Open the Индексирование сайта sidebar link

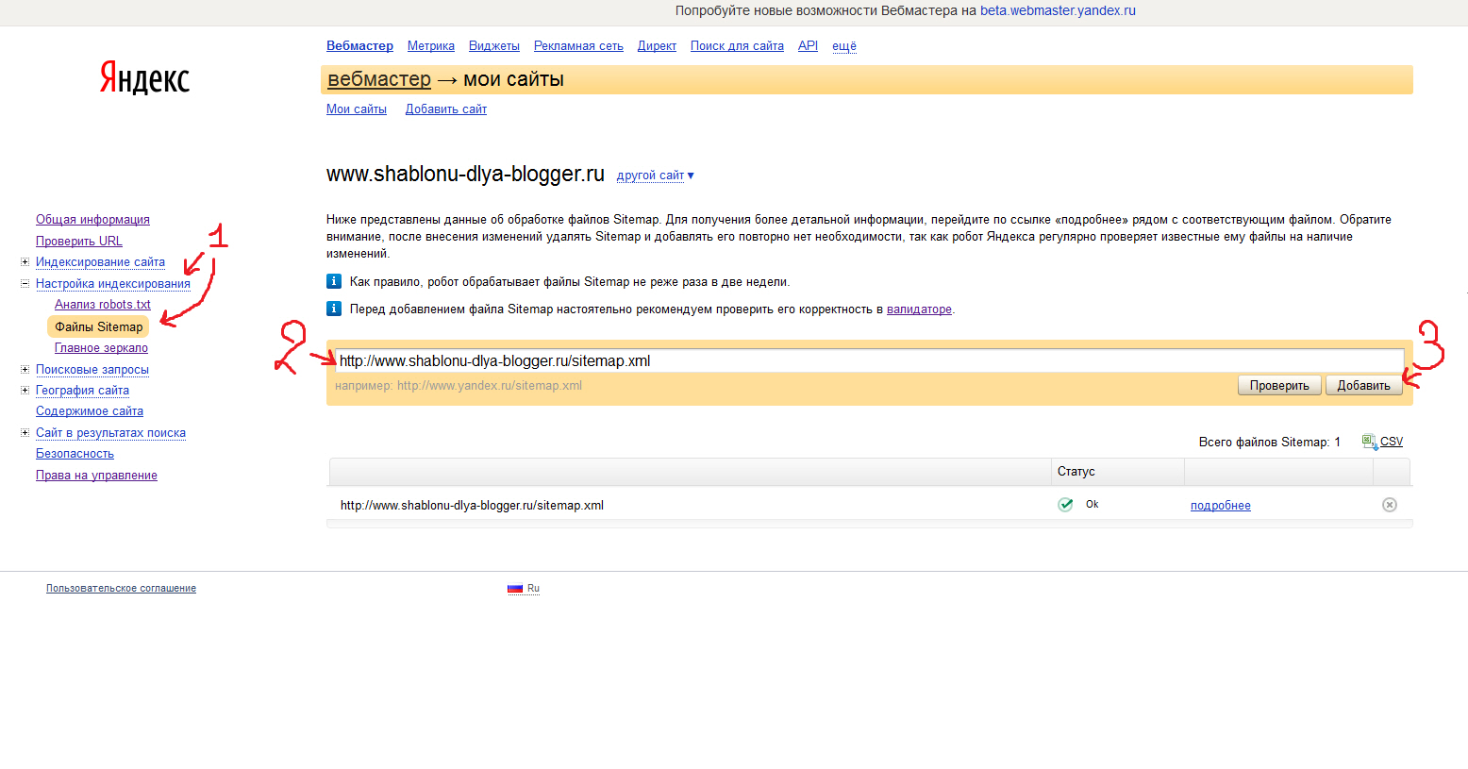pos(100,261)
